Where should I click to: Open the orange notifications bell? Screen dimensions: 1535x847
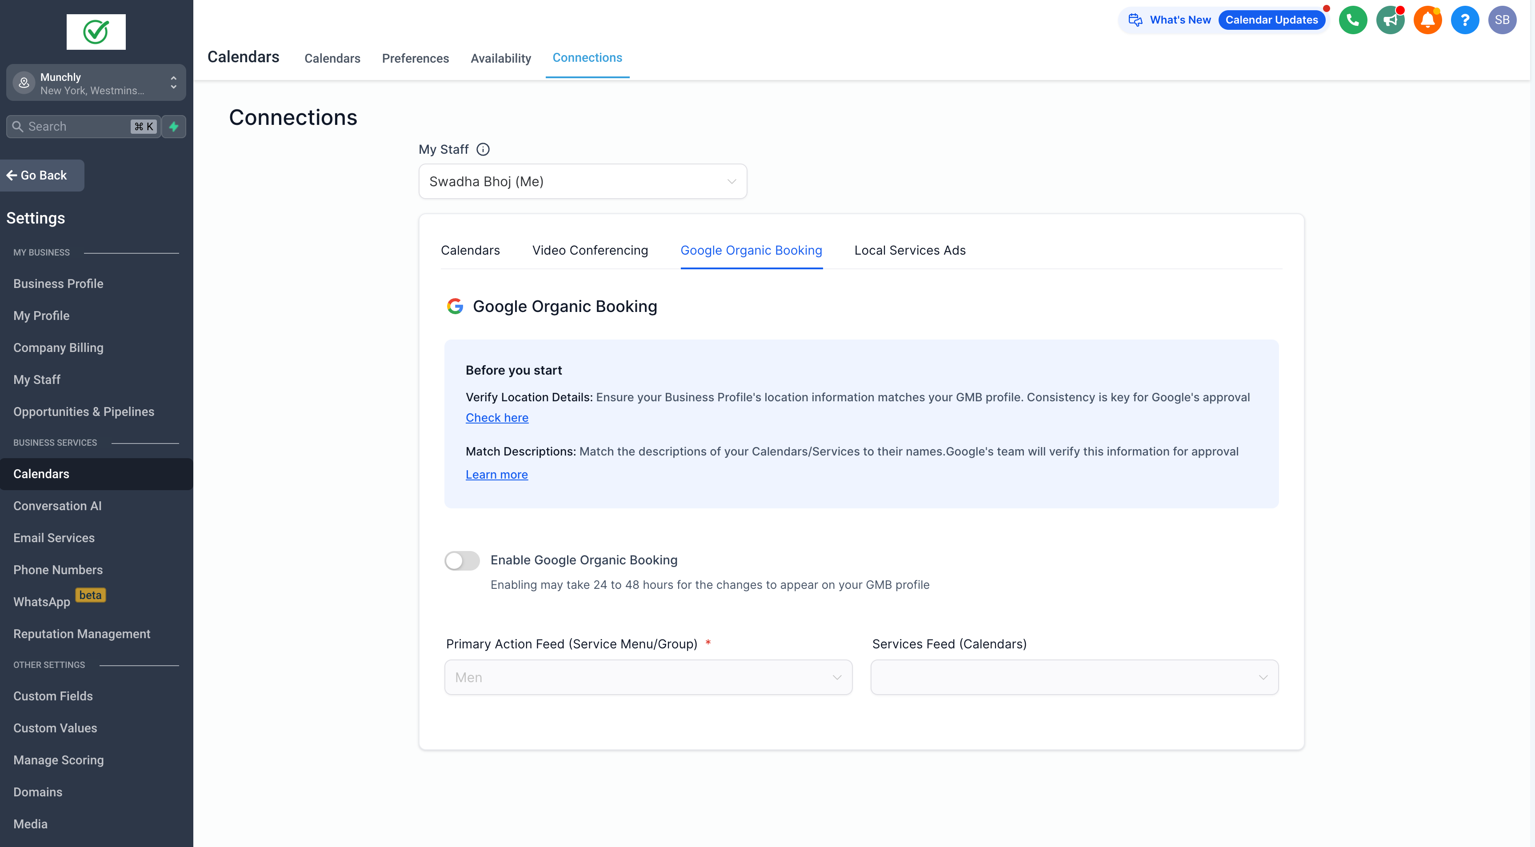[x=1428, y=20]
